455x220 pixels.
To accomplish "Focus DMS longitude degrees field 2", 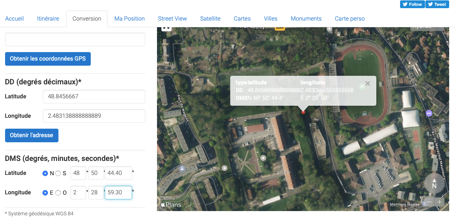I will click(x=78, y=192).
